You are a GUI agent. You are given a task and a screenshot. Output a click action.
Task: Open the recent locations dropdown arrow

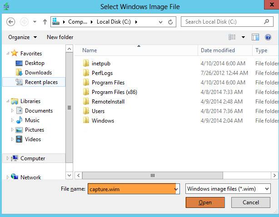click(35, 22)
